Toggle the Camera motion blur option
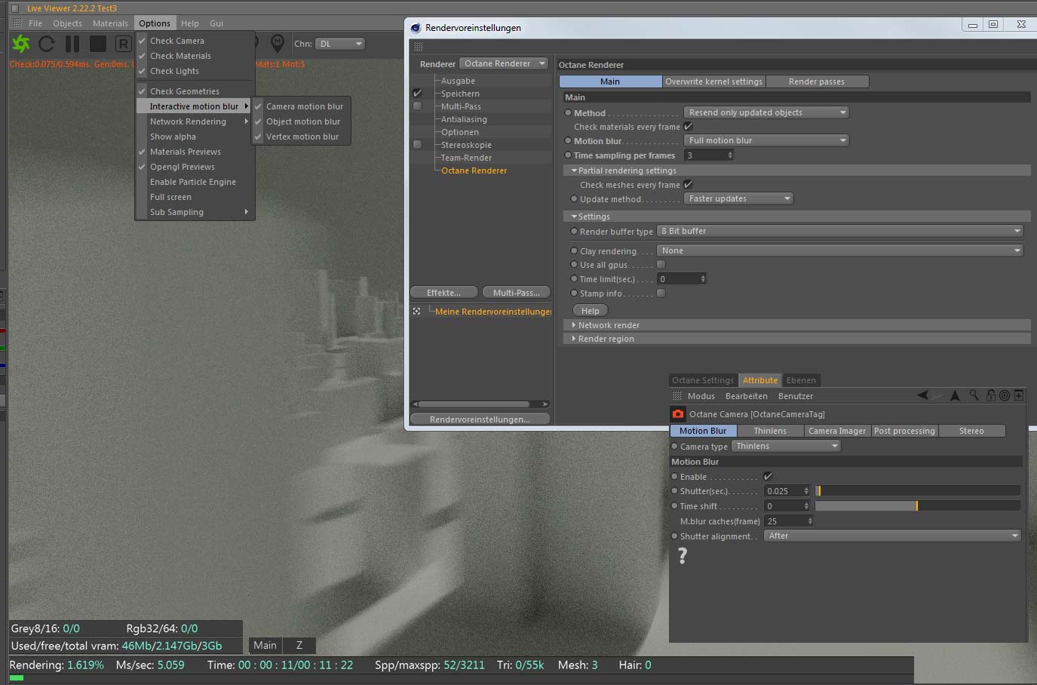 click(x=300, y=106)
